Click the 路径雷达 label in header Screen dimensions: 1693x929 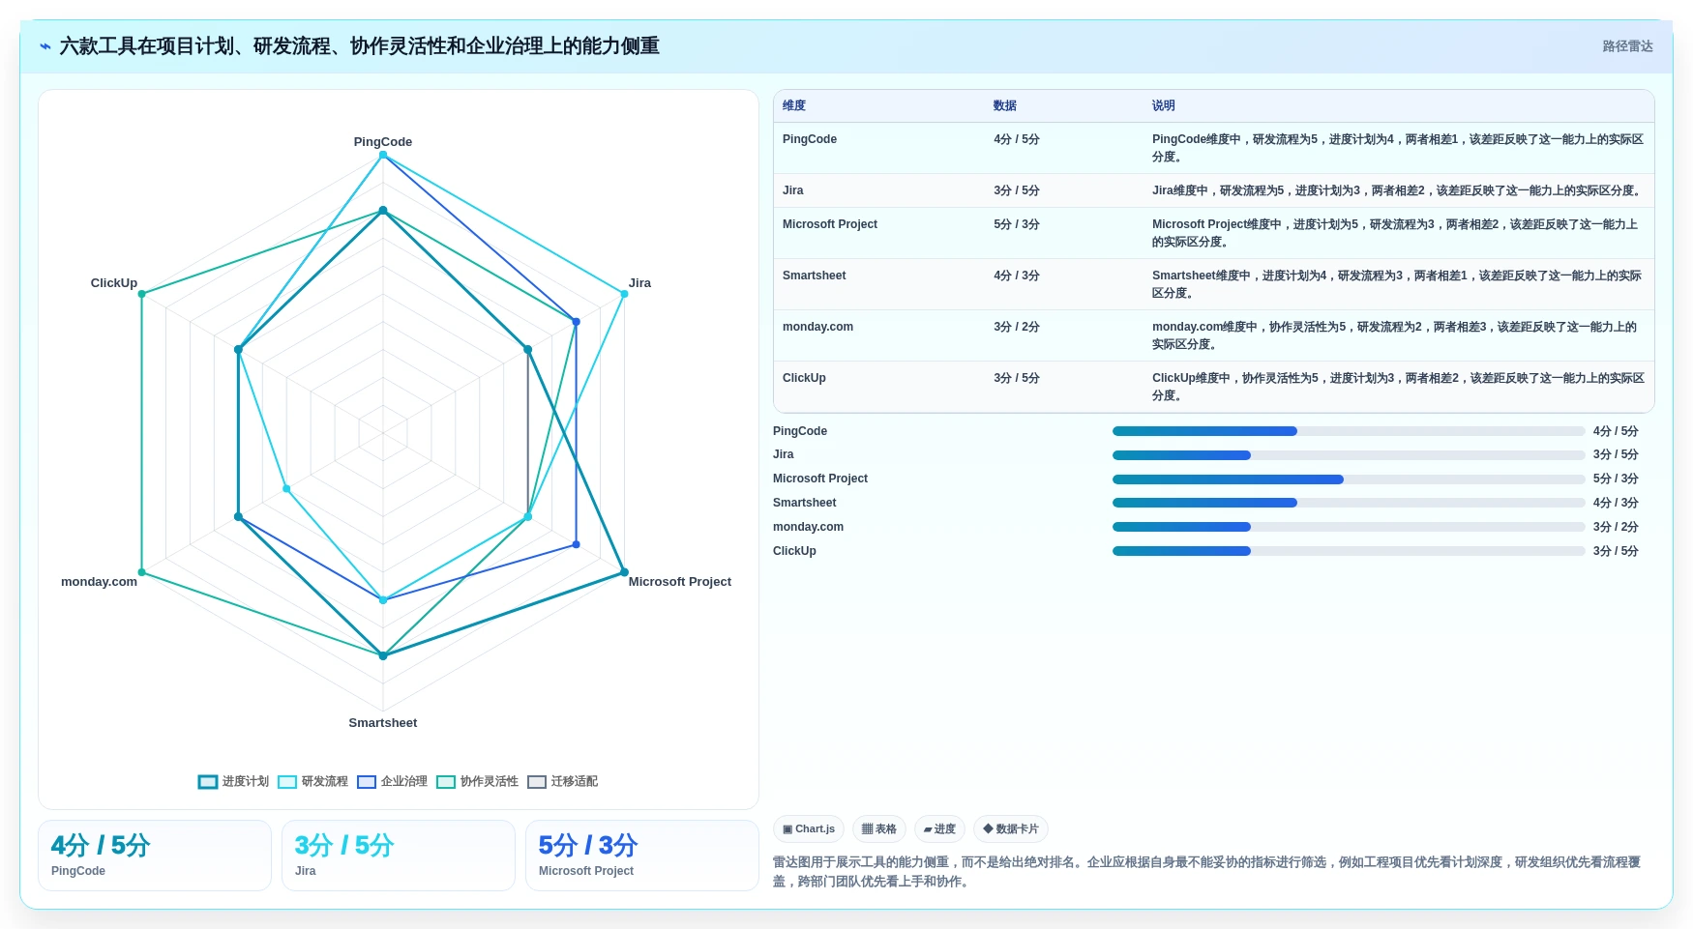(x=1627, y=46)
